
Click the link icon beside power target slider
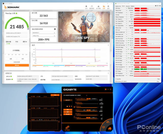click(74, 117)
